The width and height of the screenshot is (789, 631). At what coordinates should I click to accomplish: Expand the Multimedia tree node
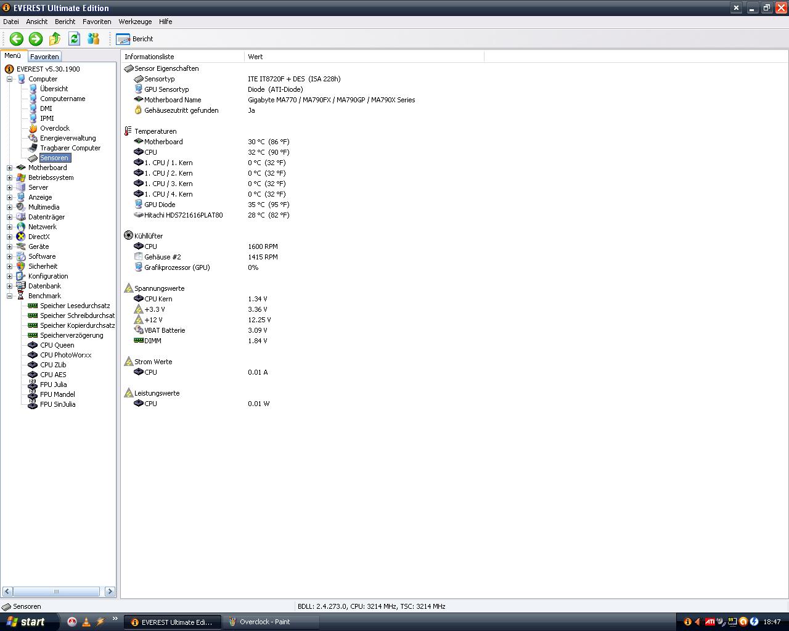click(9, 207)
